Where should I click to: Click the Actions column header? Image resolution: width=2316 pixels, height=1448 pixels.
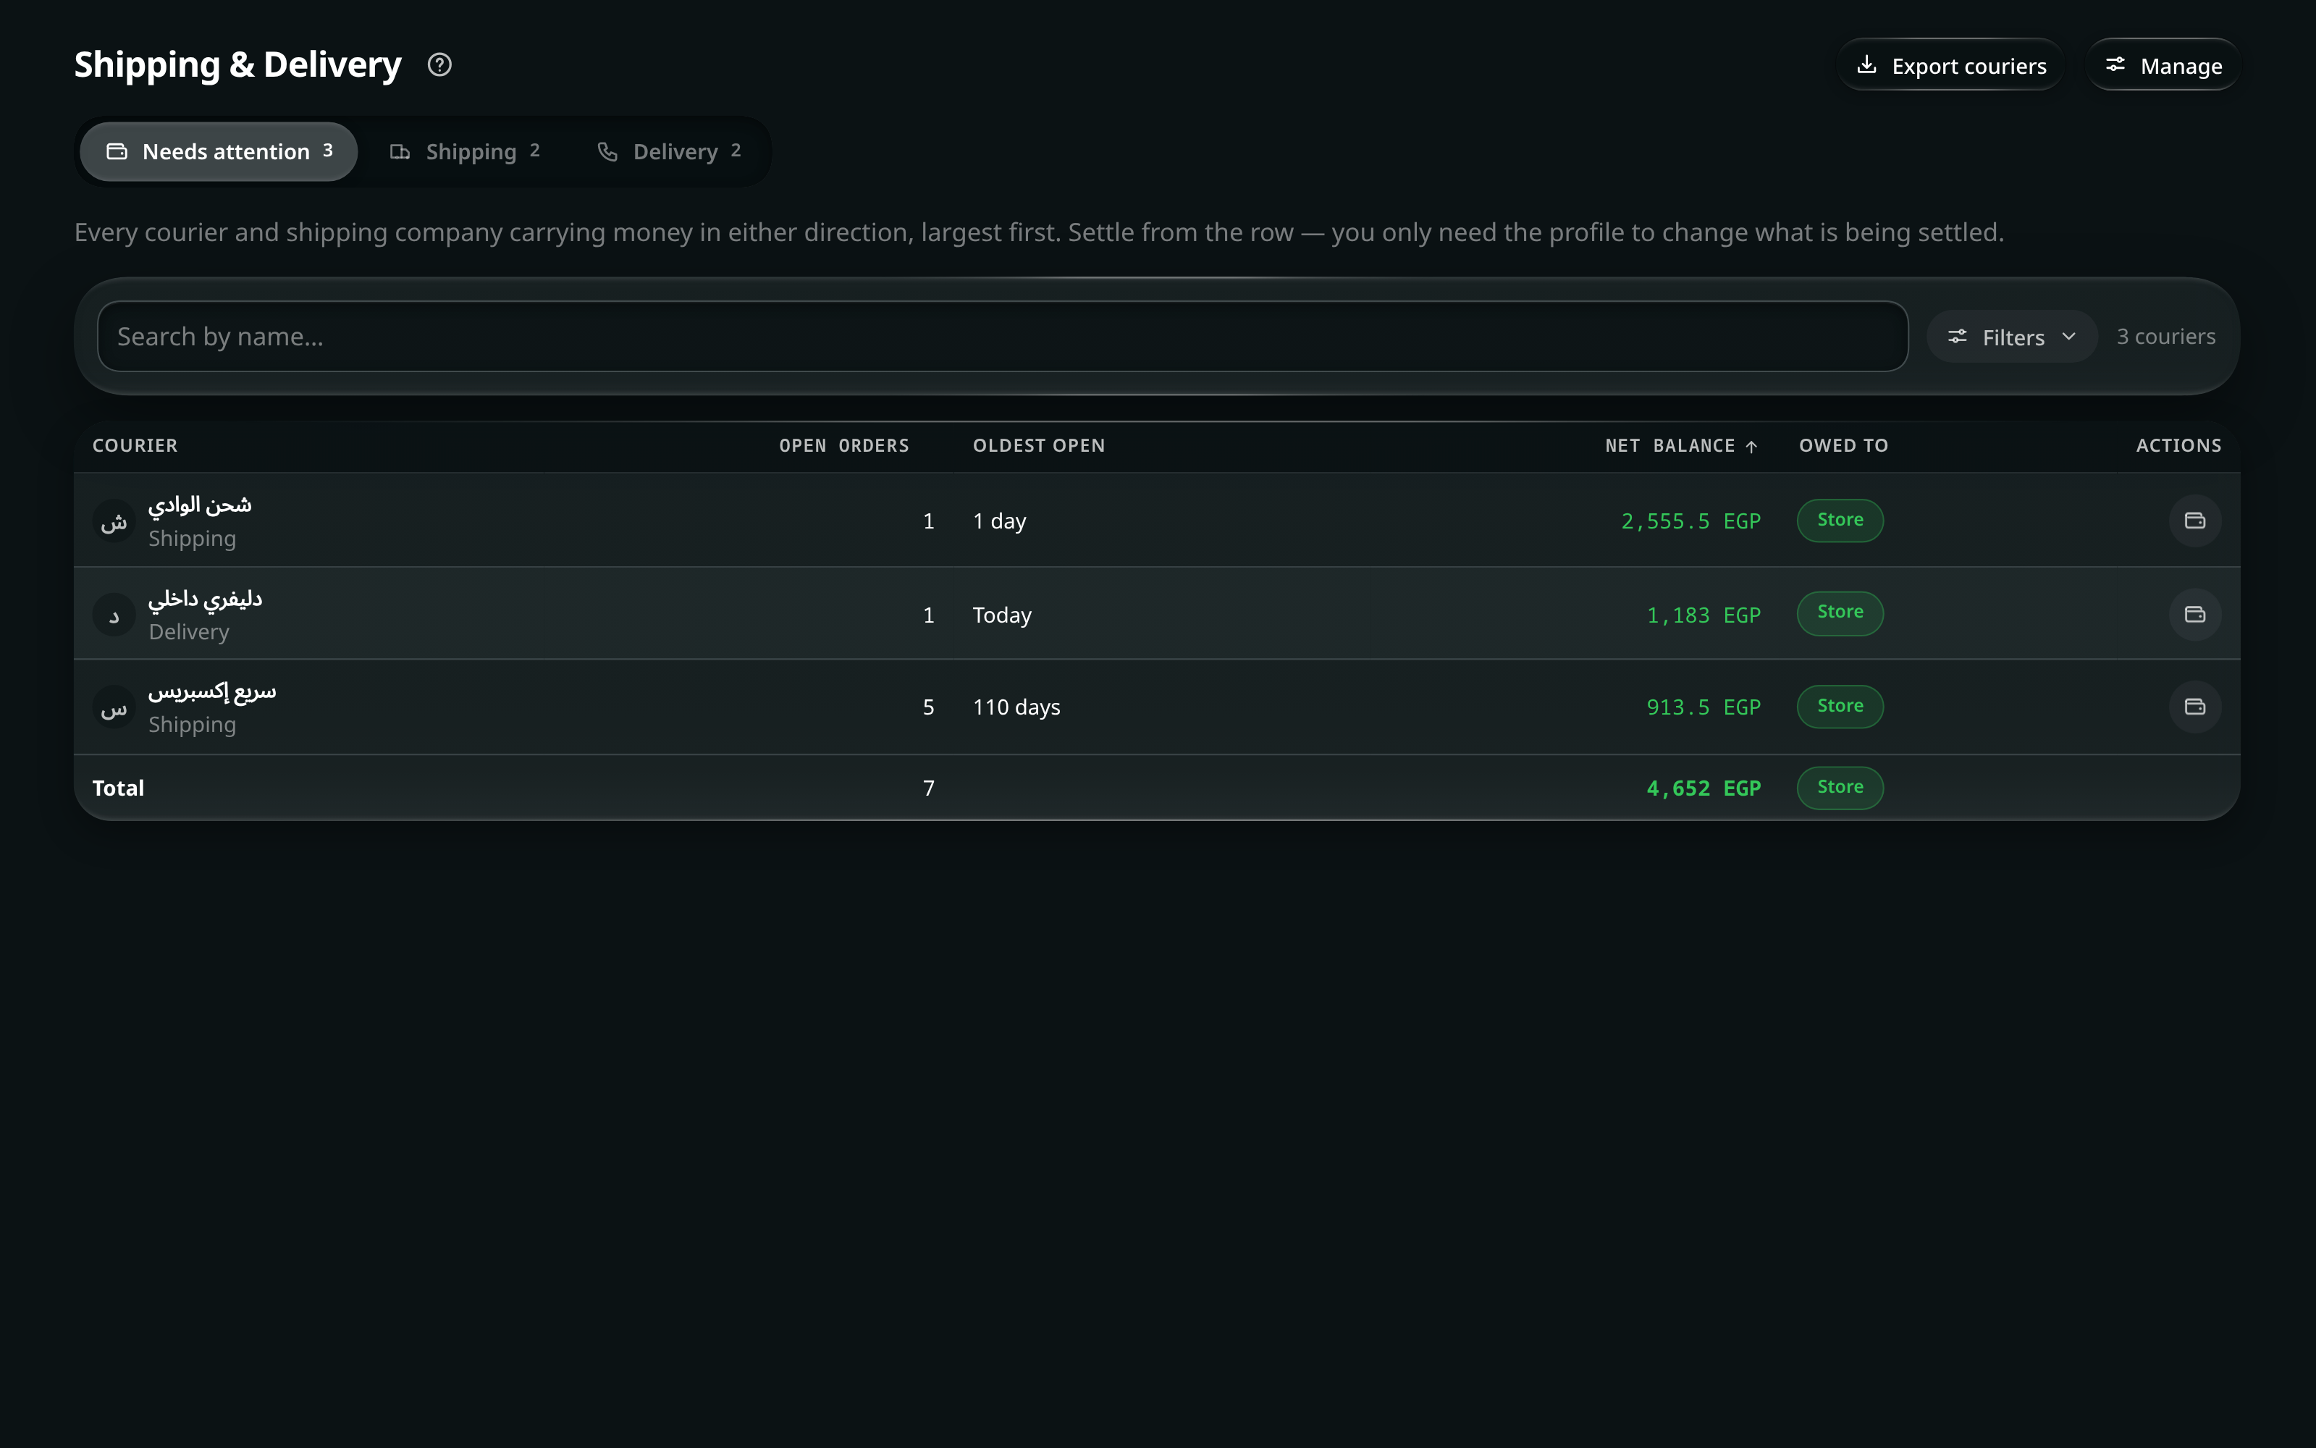(x=2178, y=446)
